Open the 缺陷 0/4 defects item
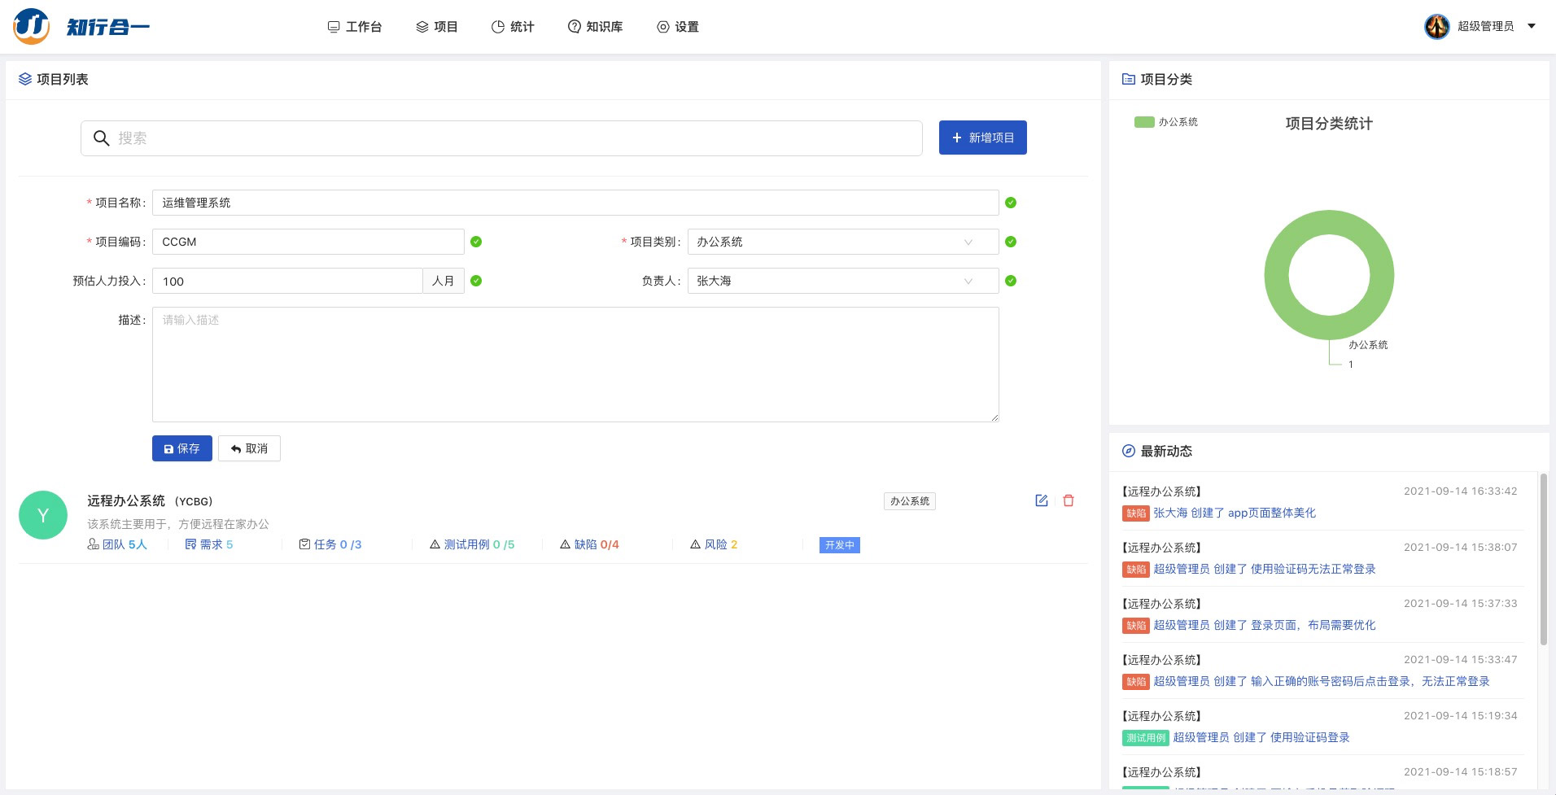This screenshot has height=795, width=1556. 590,544
